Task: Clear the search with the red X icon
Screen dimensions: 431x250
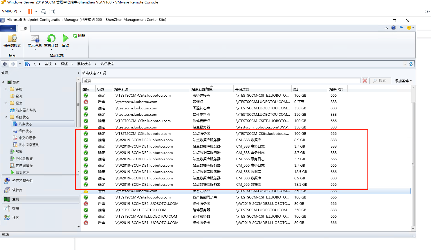Action: tap(365, 81)
